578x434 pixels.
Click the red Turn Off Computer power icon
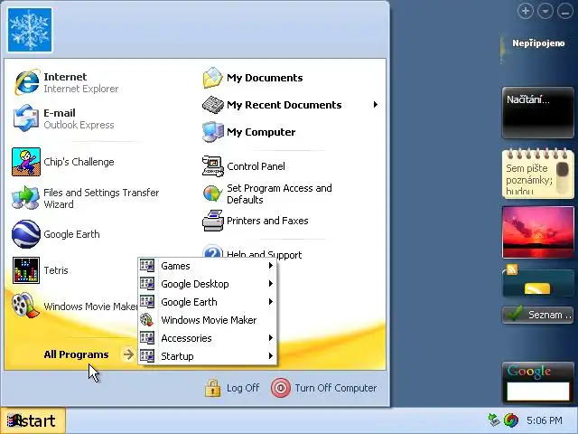281,388
